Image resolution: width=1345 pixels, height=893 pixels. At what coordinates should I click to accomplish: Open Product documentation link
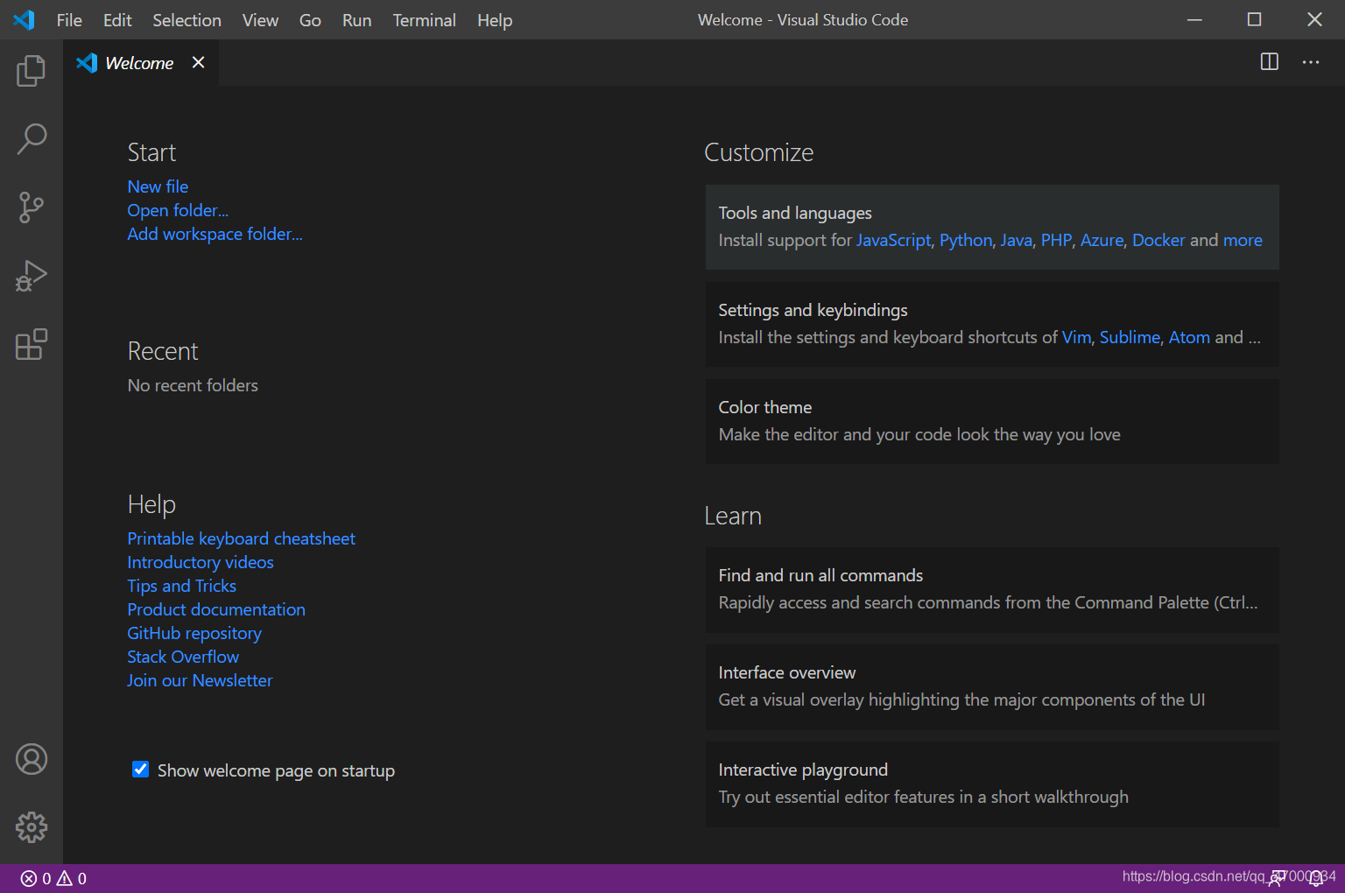click(216, 609)
